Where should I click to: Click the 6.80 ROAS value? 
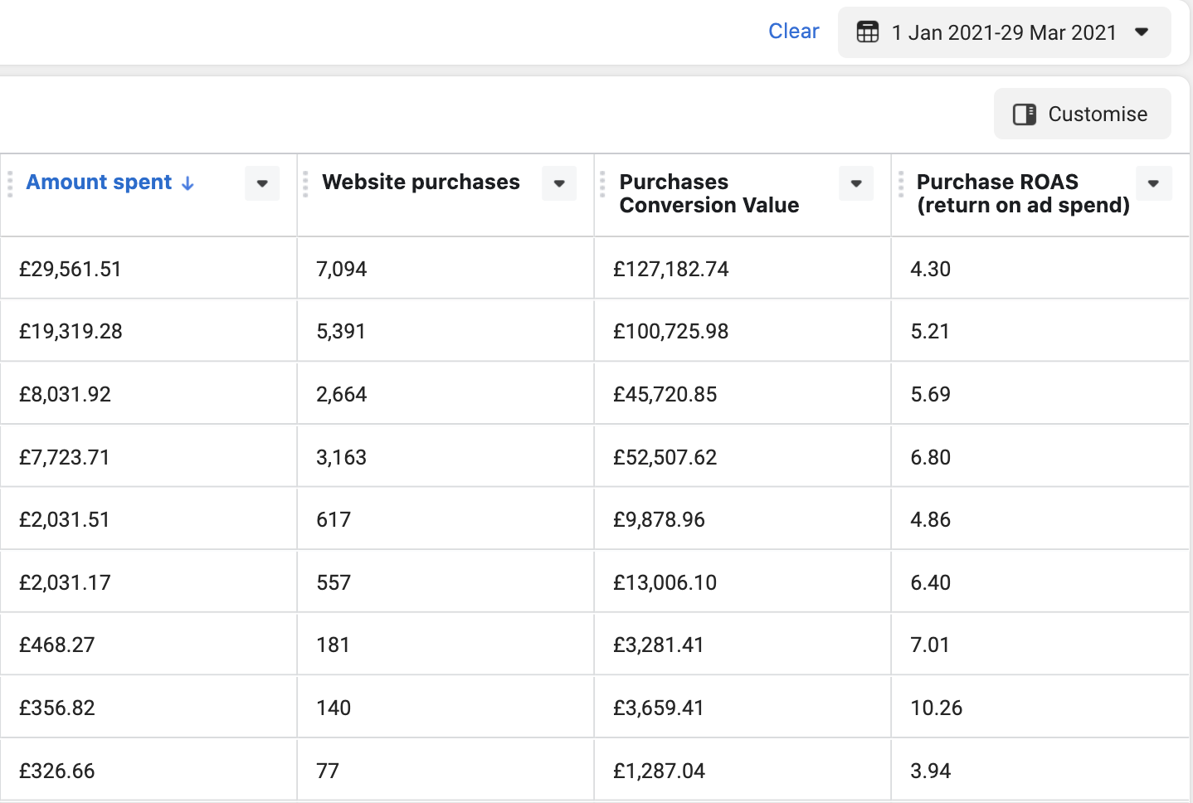tap(930, 457)
